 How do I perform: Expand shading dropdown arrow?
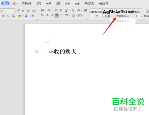[76, 16]
